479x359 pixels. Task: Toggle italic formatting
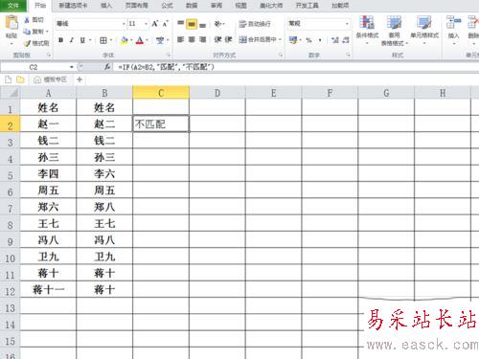(72, 40)
